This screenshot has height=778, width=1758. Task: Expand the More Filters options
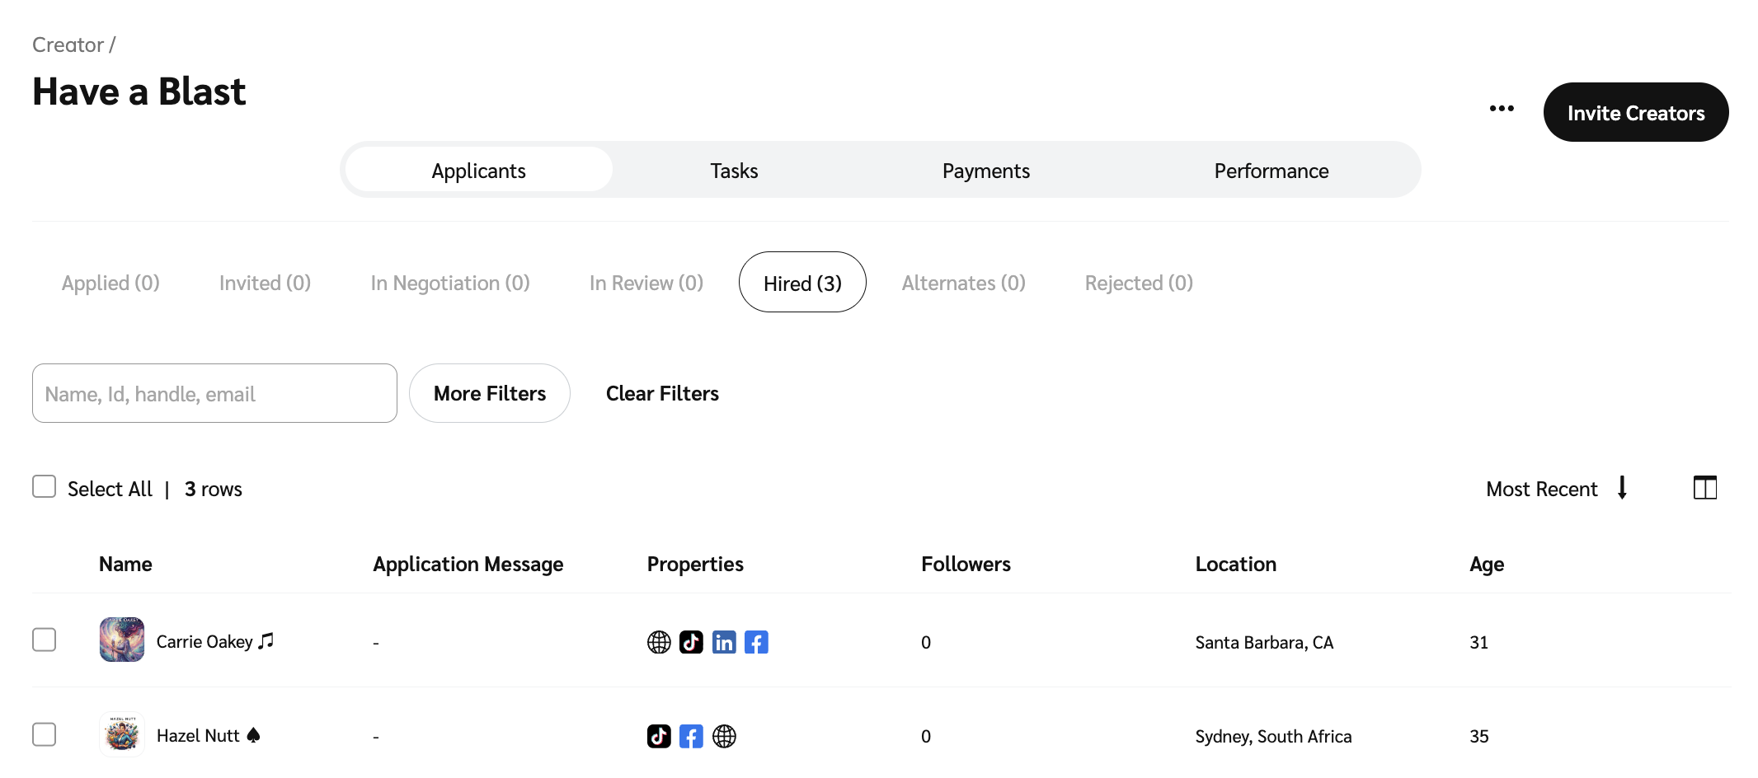(490, 394)
